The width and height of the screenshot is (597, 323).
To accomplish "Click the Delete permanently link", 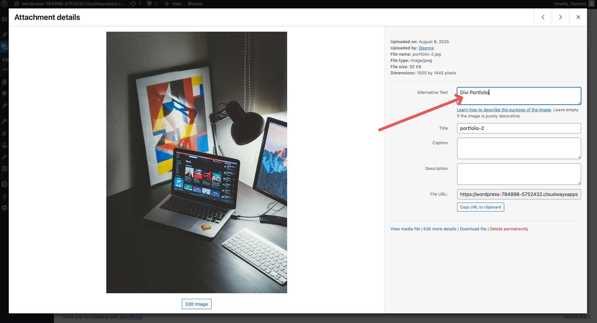I will click(509, 229).
